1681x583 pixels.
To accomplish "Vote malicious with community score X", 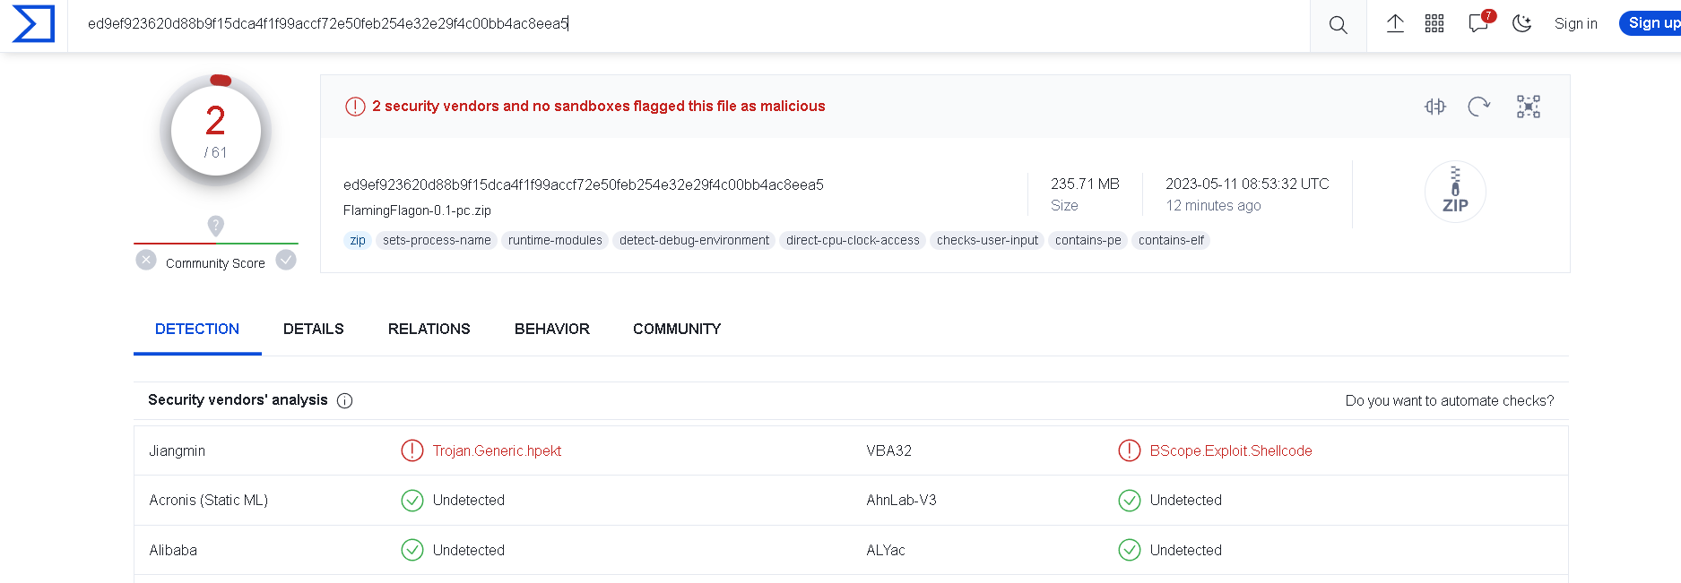I will tap(146, 261).
